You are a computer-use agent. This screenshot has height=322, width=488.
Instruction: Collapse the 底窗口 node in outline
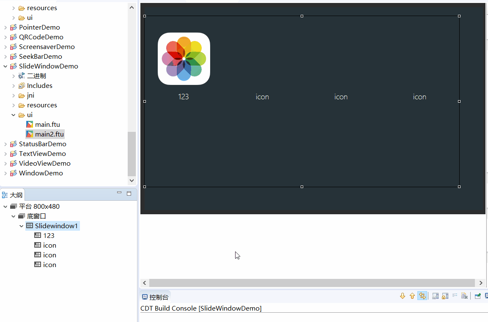[x=13, y=216]
